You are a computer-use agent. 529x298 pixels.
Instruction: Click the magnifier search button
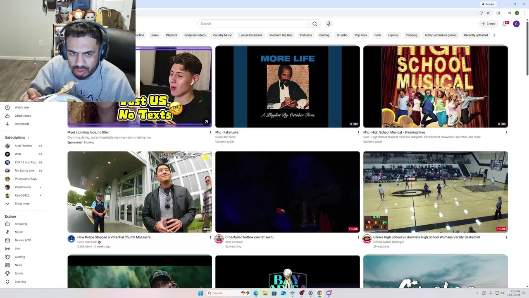[315, 24]
